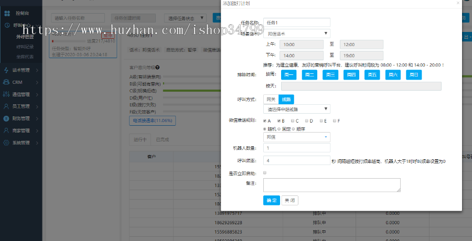Open 外呼管理 in the sidebar
The width and height of the screenshot is (472, 241).
25,37
